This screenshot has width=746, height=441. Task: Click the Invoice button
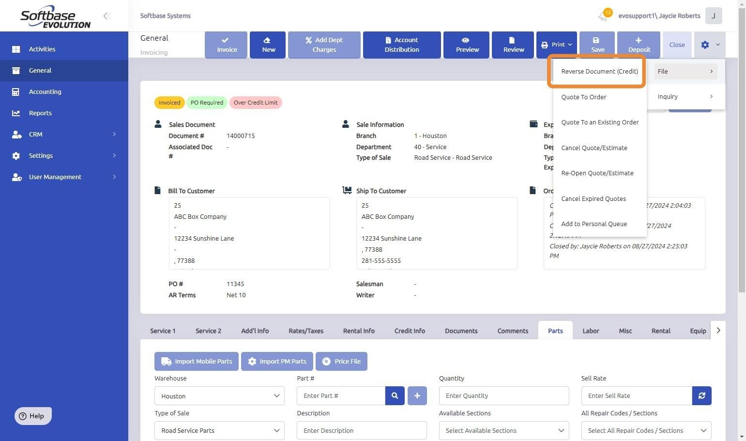coord(227,45)
